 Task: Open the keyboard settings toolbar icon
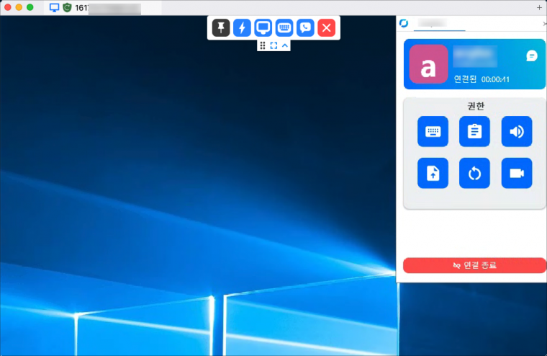click(284, 27)
